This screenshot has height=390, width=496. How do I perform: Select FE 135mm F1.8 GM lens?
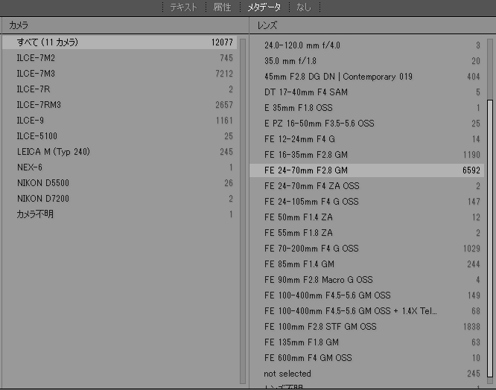tap(367, 342)
